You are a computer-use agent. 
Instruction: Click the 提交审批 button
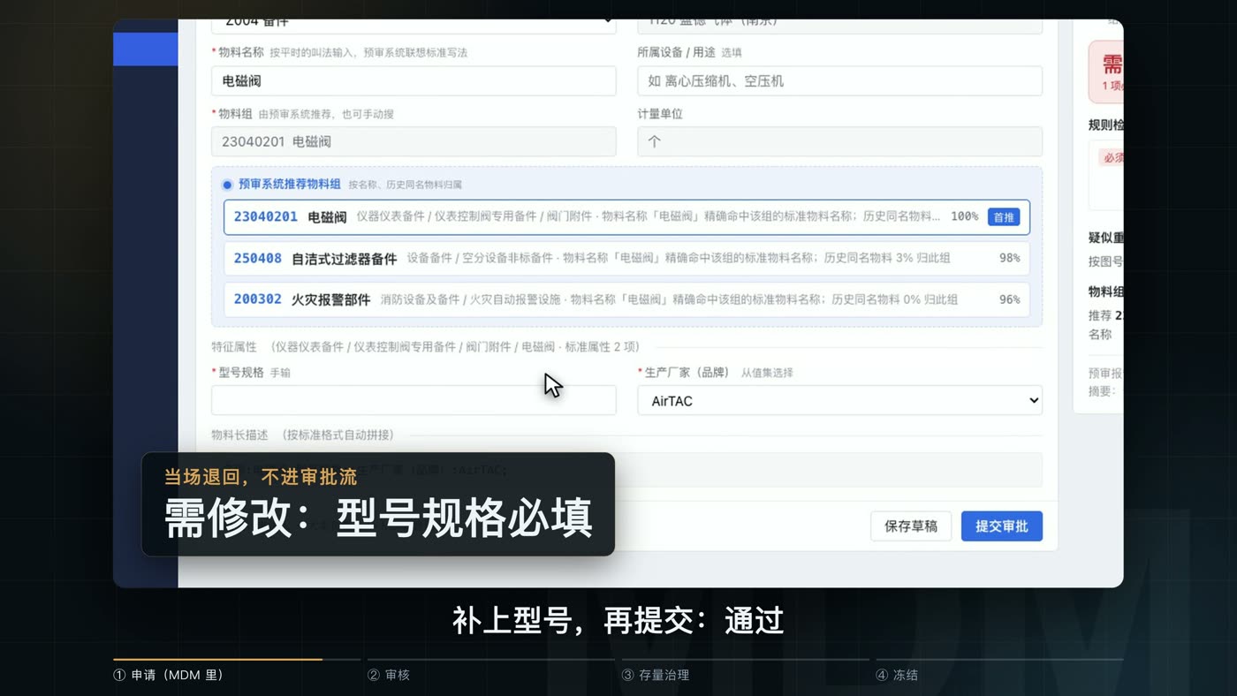coord(1001,526)
